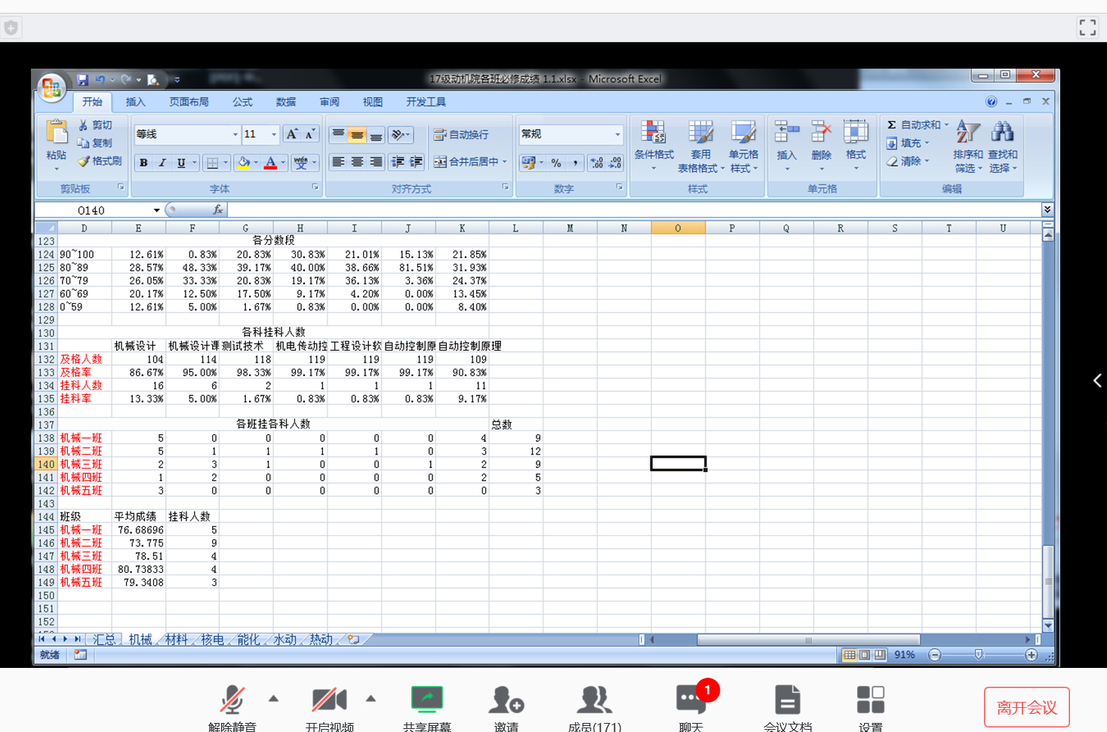Open the meeting Chat icon
The width and height of the screenshot is (1107, 732).
690,700
